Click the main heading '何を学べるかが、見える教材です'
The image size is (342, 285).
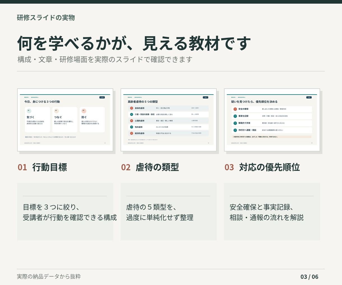[x=134, y=43]
